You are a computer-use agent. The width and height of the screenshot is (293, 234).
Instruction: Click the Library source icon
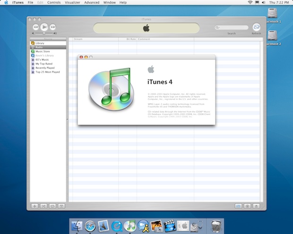tap(33, 43)
